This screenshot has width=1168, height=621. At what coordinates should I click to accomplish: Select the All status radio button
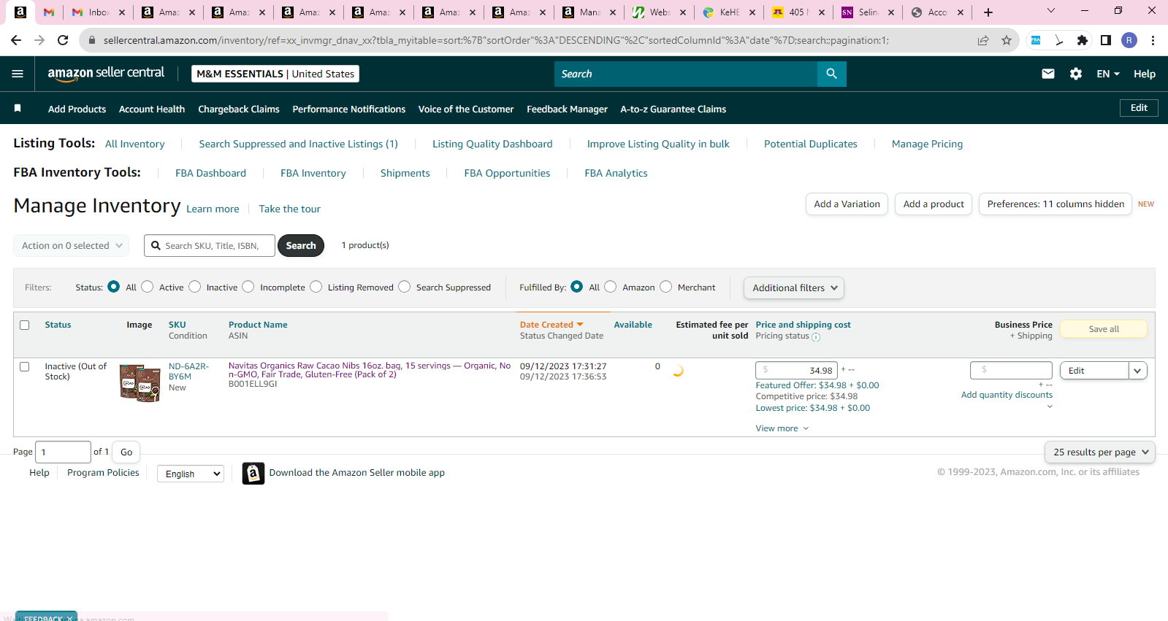113,287
